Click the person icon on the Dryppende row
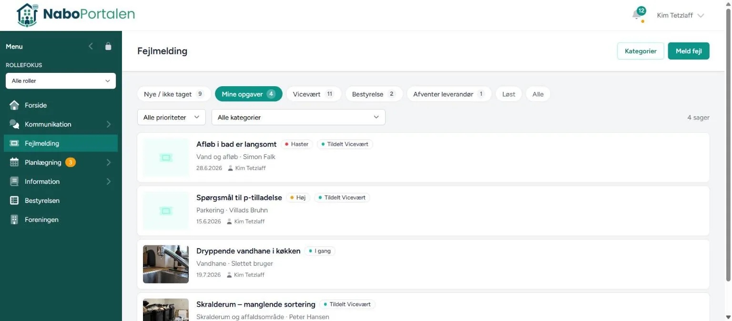This screenshot has height=321, width=732. [x=230, y=275]
